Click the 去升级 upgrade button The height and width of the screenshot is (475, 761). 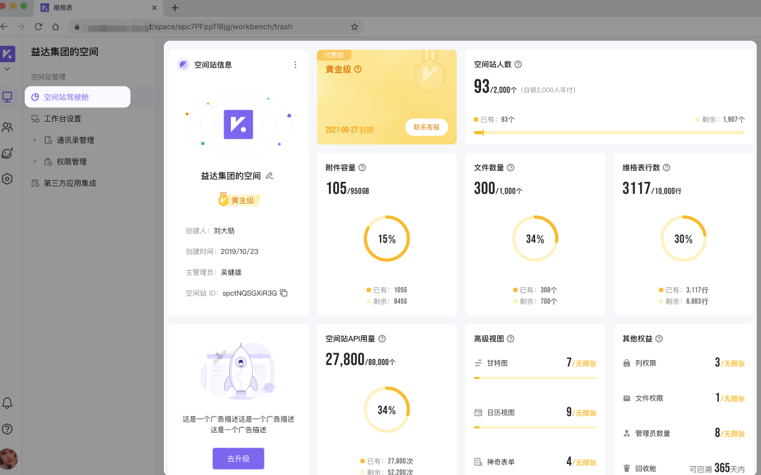pos(238,459)
